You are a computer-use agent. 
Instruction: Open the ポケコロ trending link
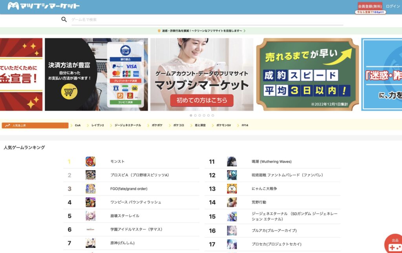[x=179, y=126]
